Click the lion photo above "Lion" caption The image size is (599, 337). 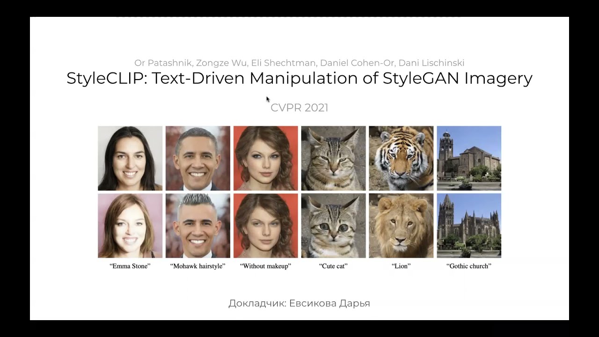click(401, 226)
